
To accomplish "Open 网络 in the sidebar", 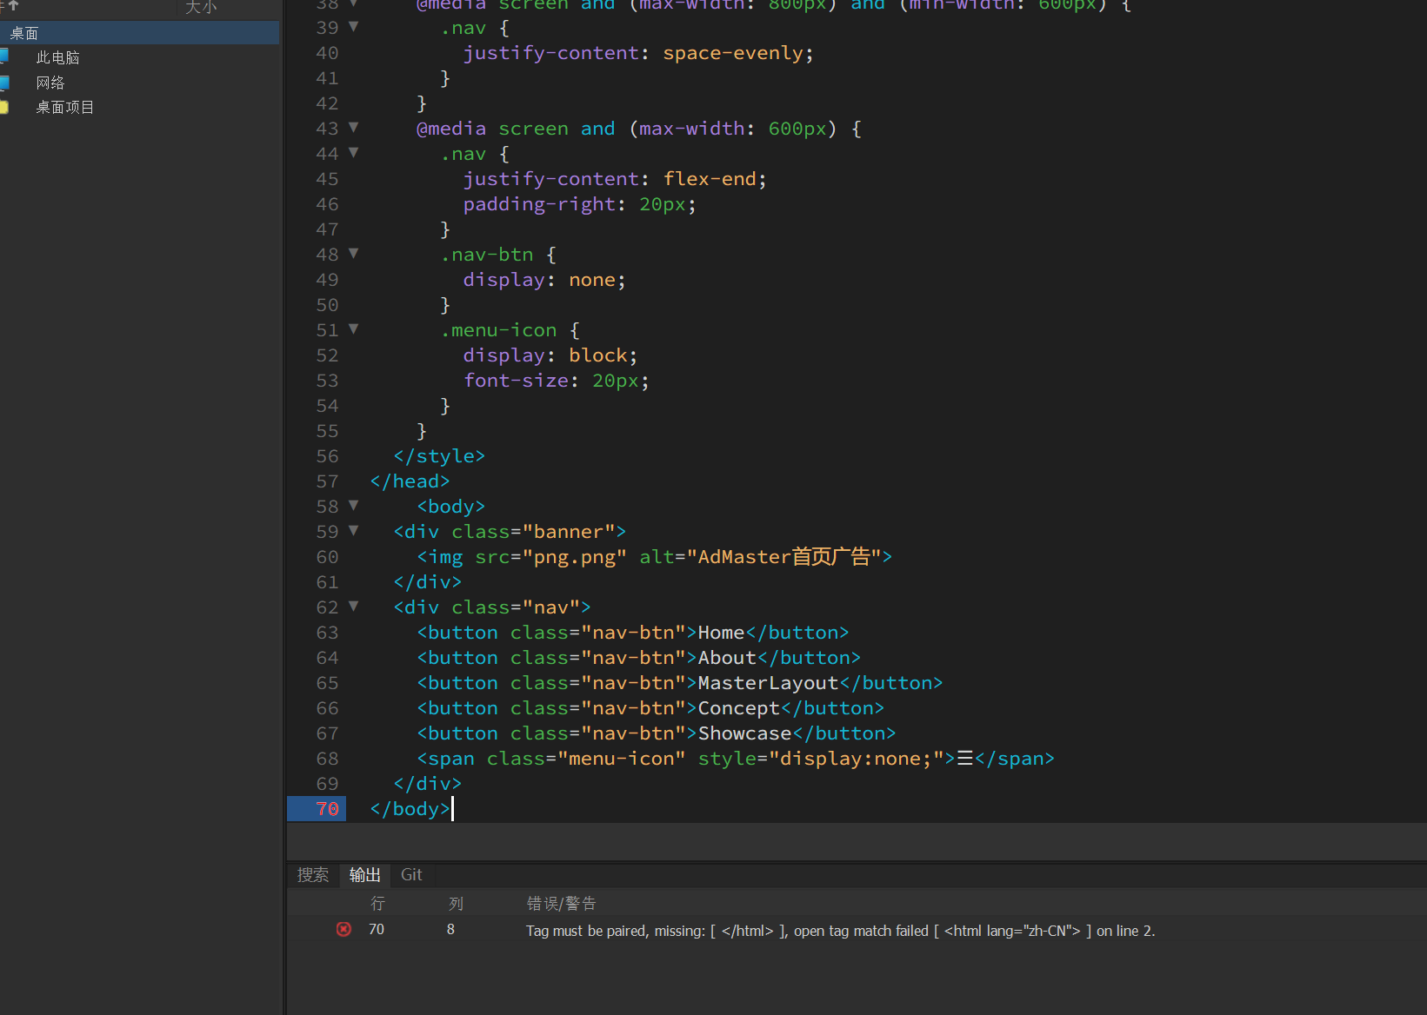I will tap(50, 83).
